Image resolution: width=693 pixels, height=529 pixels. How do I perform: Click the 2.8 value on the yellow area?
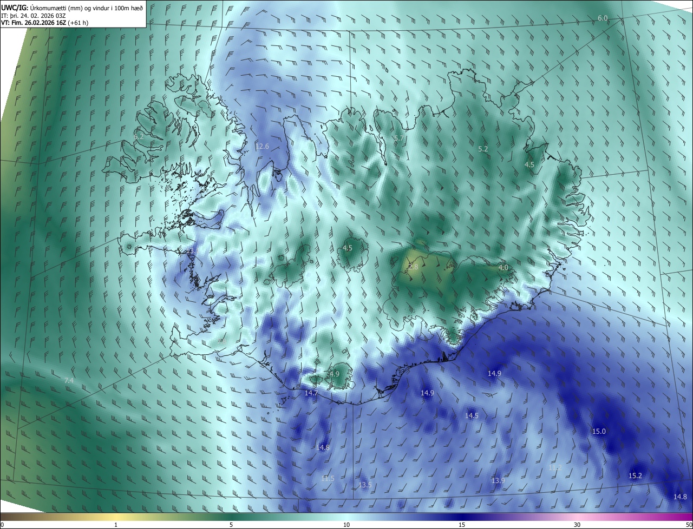(413, 267)
